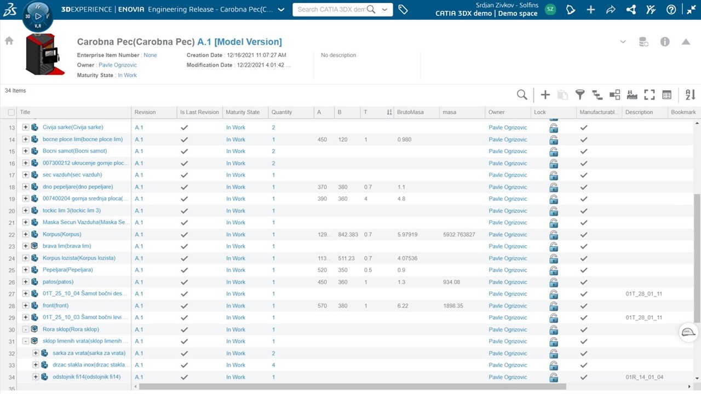This screenshot has width=701, height=394.
Task: Sort items alphabetically with the A-Z icon
Action: (x=689, y=94)
